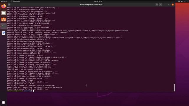Click 'Updating PPD files for foomatic-db-compressed-ppds' line
The width and height of the screenshot is (189, 106).
click(x=31, y=68)
